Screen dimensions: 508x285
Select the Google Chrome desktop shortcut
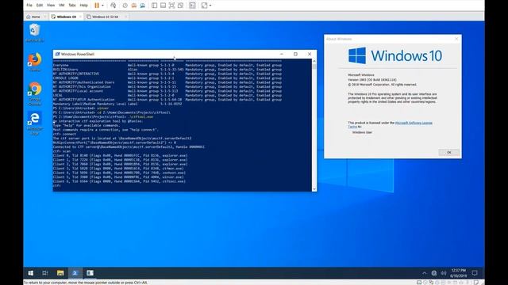(35, 93)
